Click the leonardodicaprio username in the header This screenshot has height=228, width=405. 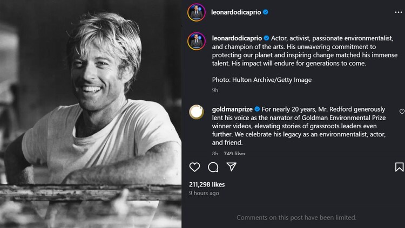point(237,11)
